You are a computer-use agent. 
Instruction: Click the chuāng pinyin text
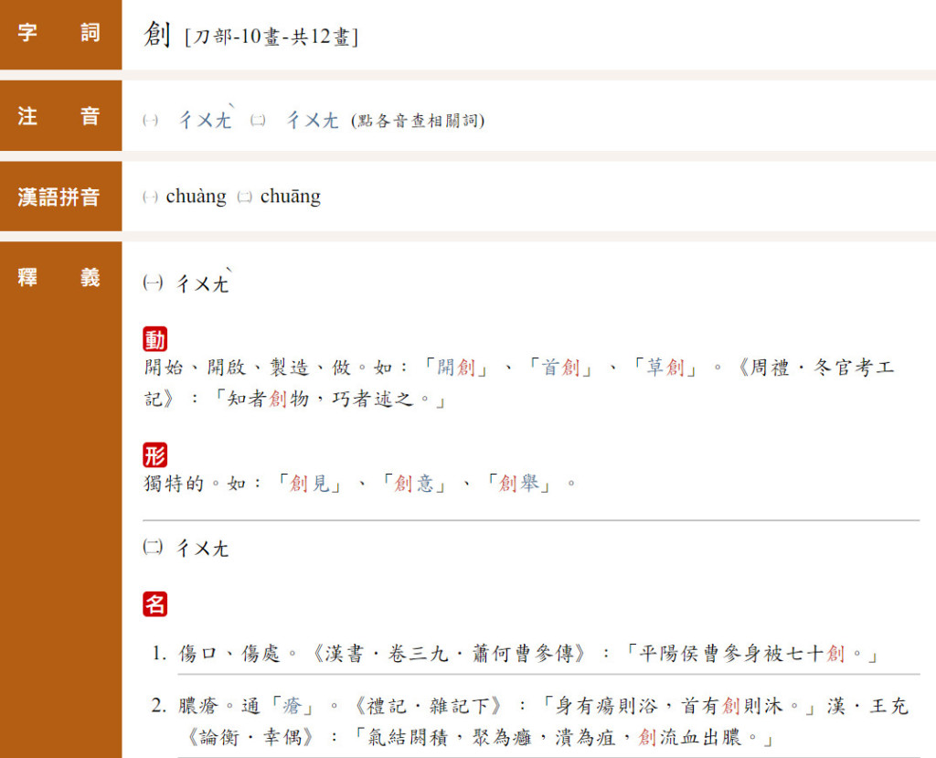click(x=291, y=197)
